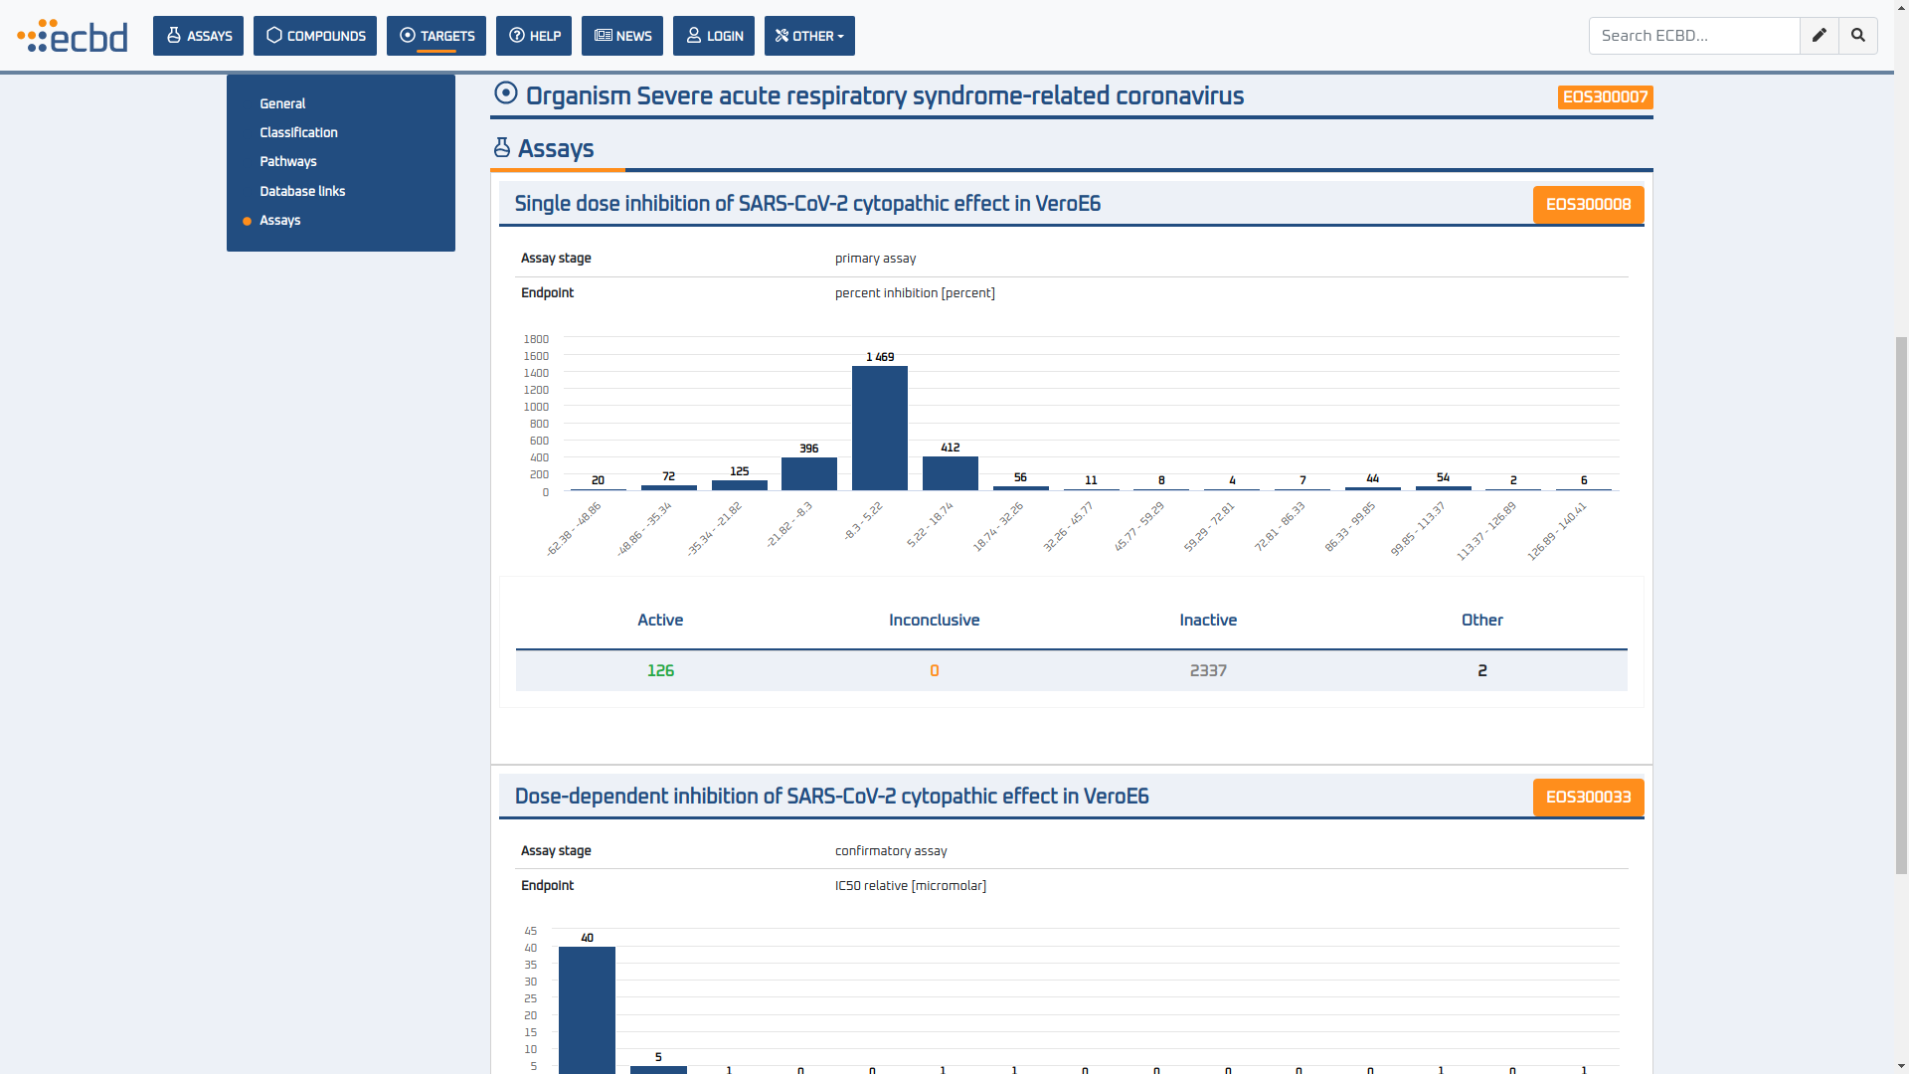Go to Pathways sidebar item
The image size is (1909, 1074).
288,161
